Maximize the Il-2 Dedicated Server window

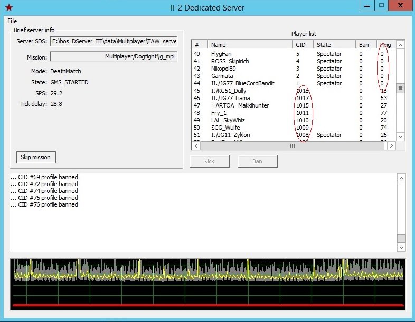point(381,6)
